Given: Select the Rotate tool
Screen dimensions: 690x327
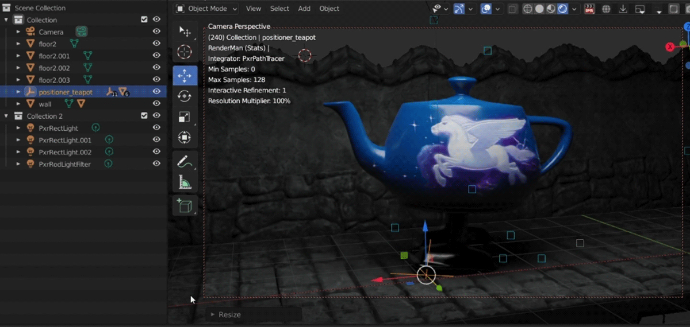Looking at the screenshot, I should coord(185,96).
